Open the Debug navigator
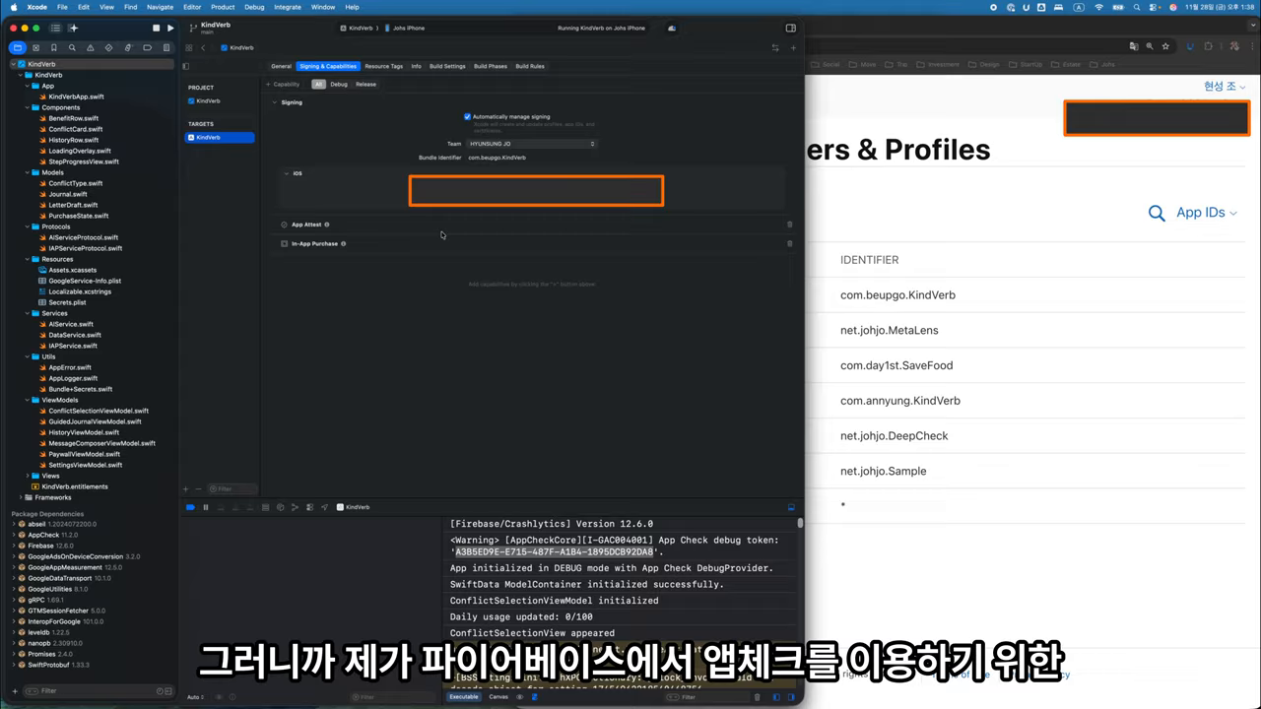1261x709 pixels. (x=129, y=47)
